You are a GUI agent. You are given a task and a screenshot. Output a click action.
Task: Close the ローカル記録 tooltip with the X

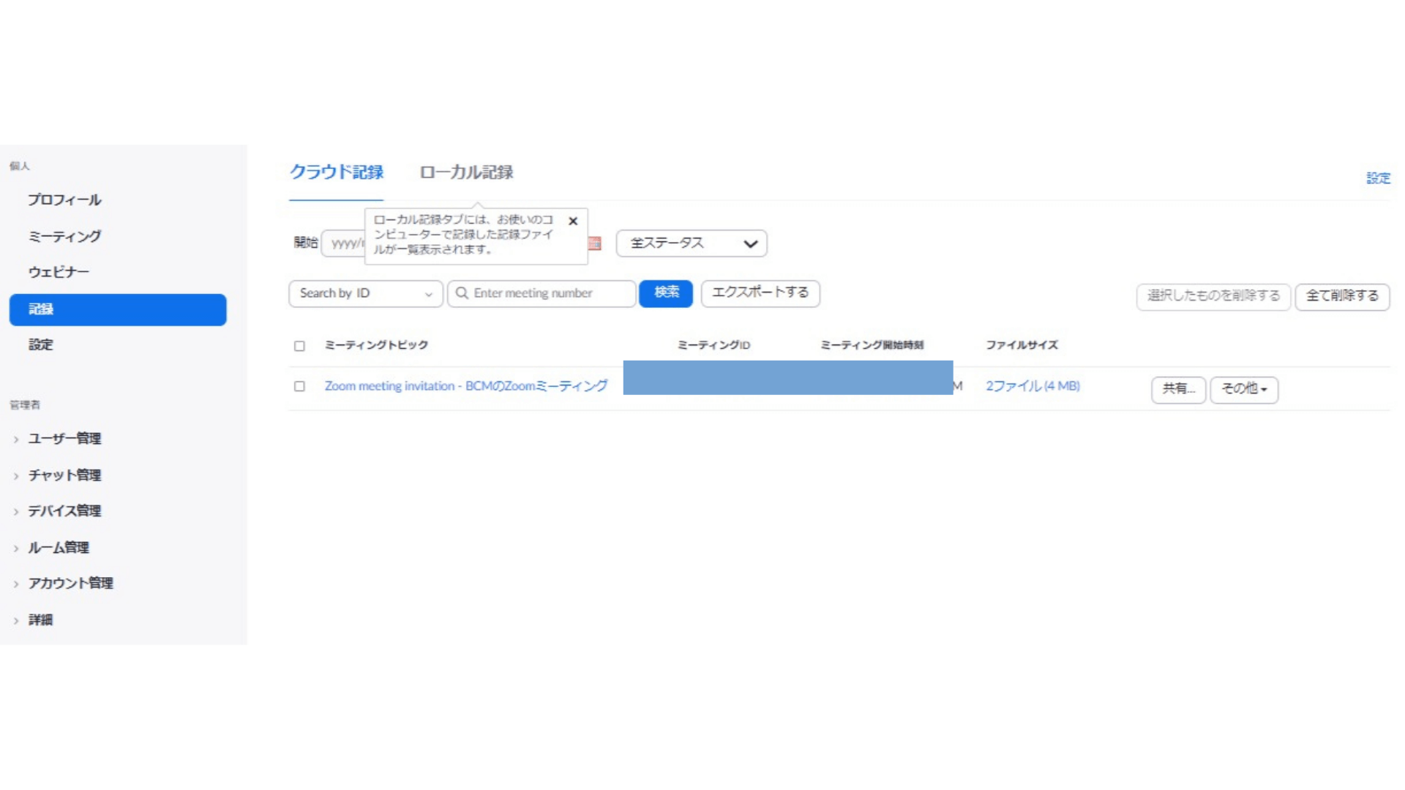574,221
